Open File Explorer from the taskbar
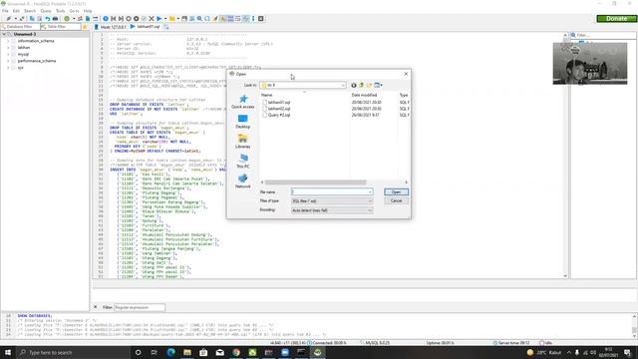This screenshot has height=359, width=638. coord(187,352)
